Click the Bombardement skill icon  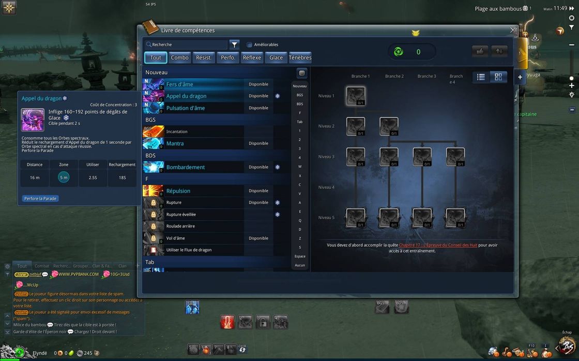point(154,167)
